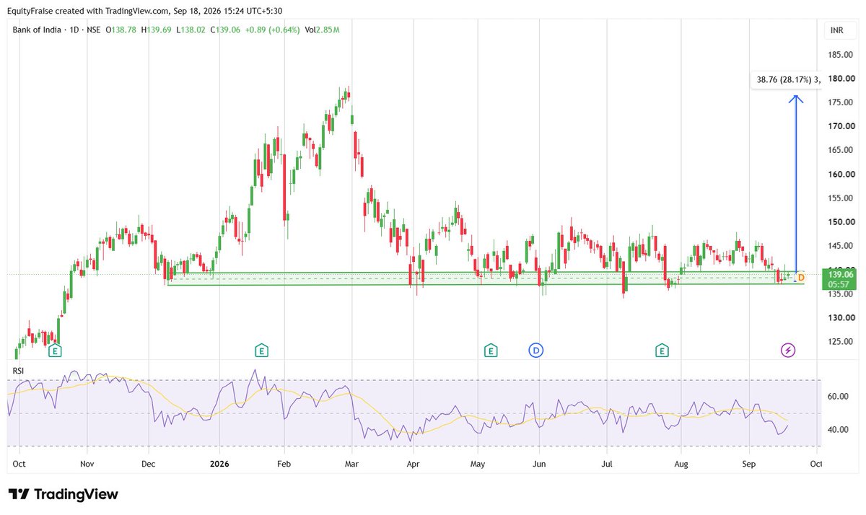This screenshot has width=866, height=515.
Task: Click the Mar label on the time axis
Action: click(351, 465)
